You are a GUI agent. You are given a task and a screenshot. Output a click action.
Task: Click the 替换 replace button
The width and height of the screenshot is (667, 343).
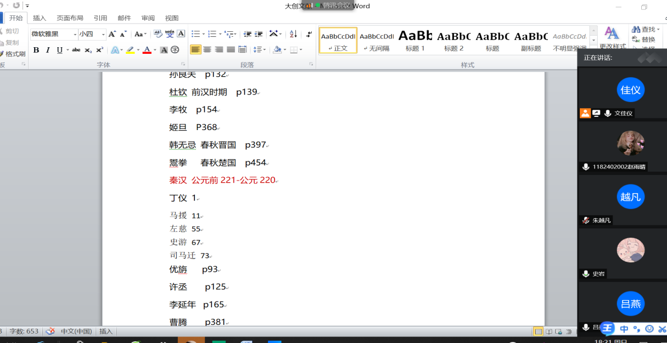(x=644, y=40)
